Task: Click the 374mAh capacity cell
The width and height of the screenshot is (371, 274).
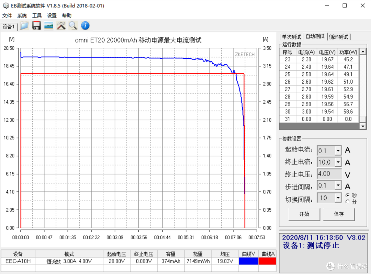Action: (x=171, y=261)
